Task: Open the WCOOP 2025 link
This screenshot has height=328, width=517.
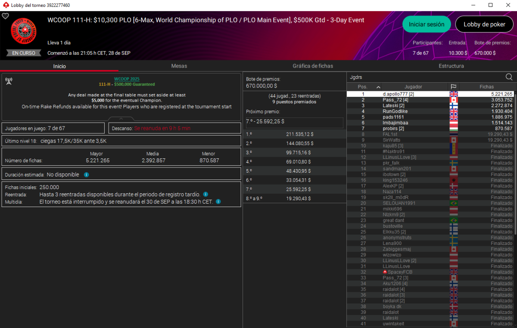Action: [x=127, y=79]
